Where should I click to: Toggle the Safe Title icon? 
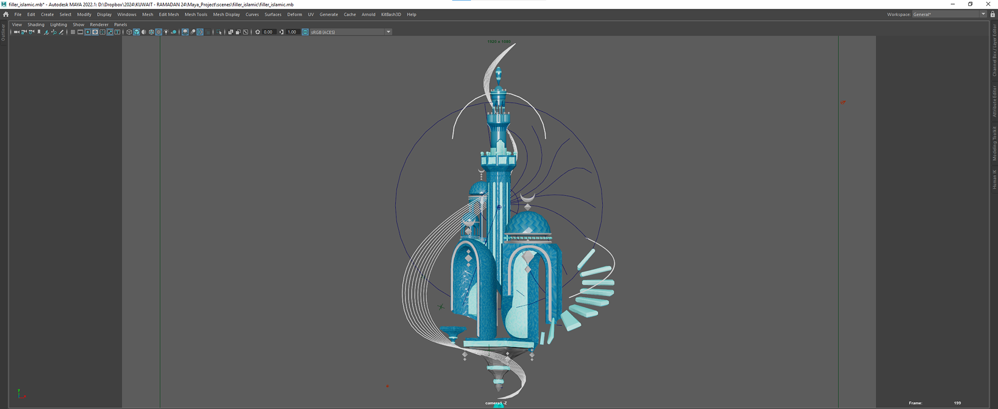(117, 32)
